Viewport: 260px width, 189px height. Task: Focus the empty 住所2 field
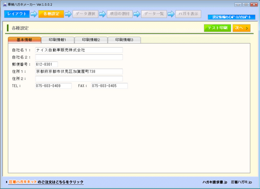(x=79, y=79)
